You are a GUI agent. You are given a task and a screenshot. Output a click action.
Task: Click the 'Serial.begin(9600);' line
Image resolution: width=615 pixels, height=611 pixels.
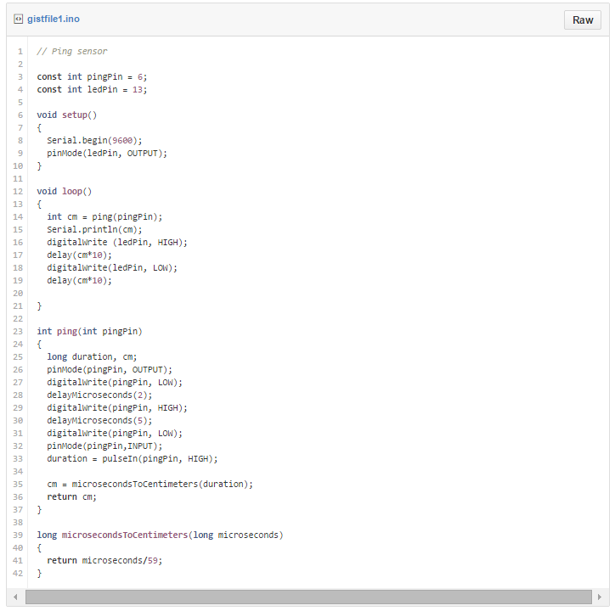(x=94, y=140)
